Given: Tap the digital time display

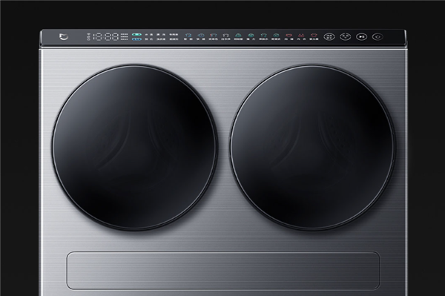Looking at the screenshot, I should coord(106,36).
